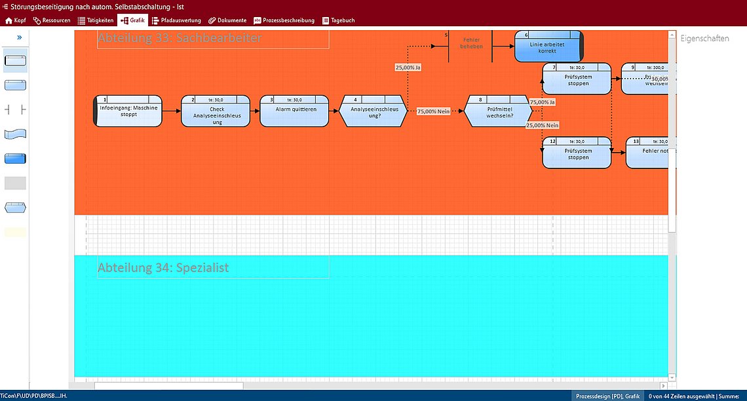This screenshot has height=401, width=747.
Task: Select the 'Prüfmittel wechseln?' decision node
Action: [x=499, y=111]
